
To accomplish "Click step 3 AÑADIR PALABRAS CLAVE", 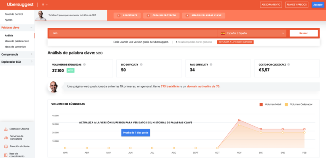I will [203, 15].
